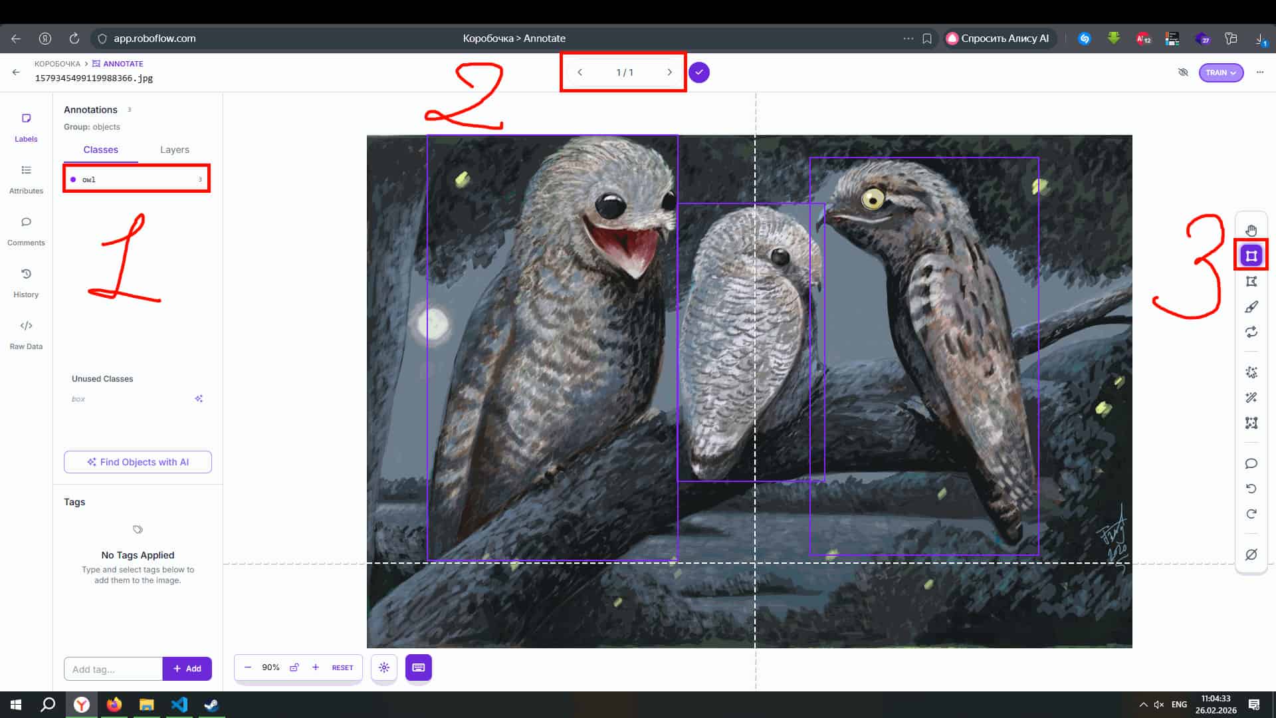
Task: Open Steam from the taskbar
Action: click(211, 705)
